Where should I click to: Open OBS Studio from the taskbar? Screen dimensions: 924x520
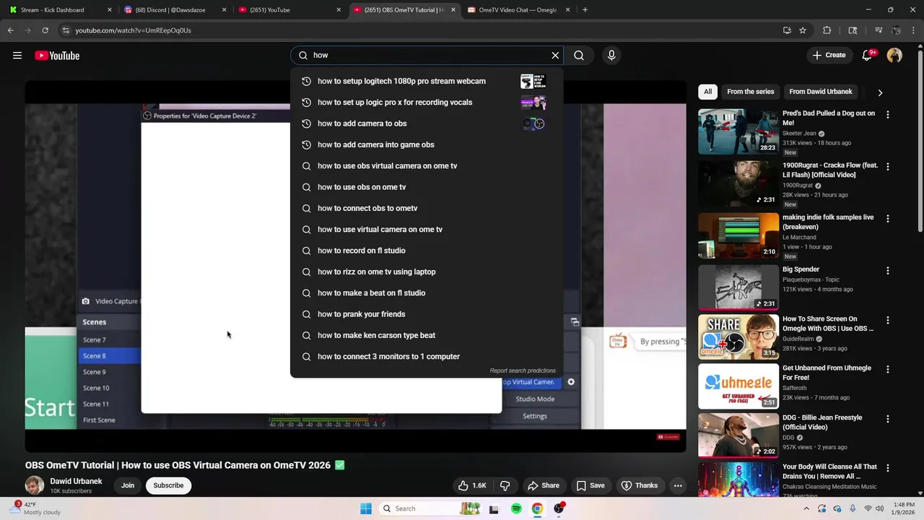pos(558,508)
